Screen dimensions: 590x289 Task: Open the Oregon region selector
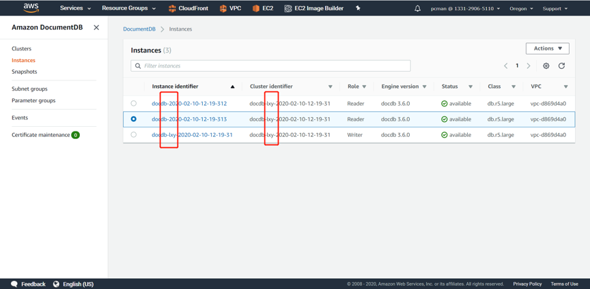(521, 9)
